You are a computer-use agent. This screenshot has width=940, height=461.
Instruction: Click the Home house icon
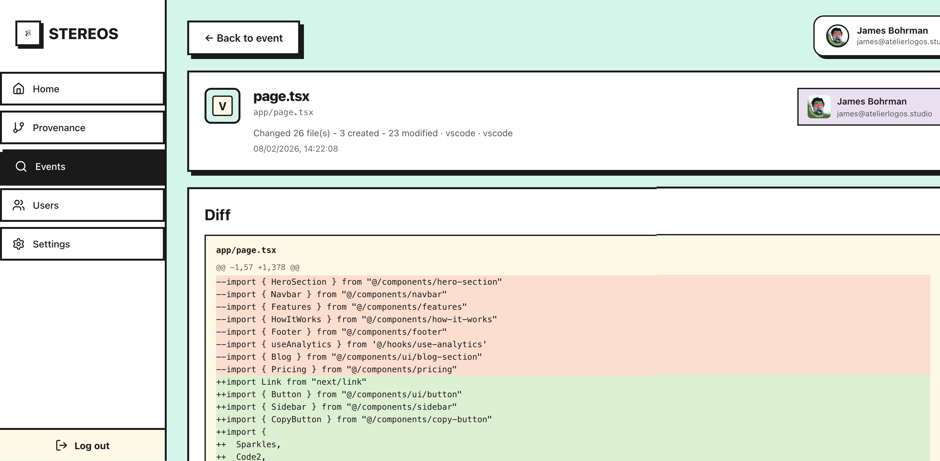[19, 89]
